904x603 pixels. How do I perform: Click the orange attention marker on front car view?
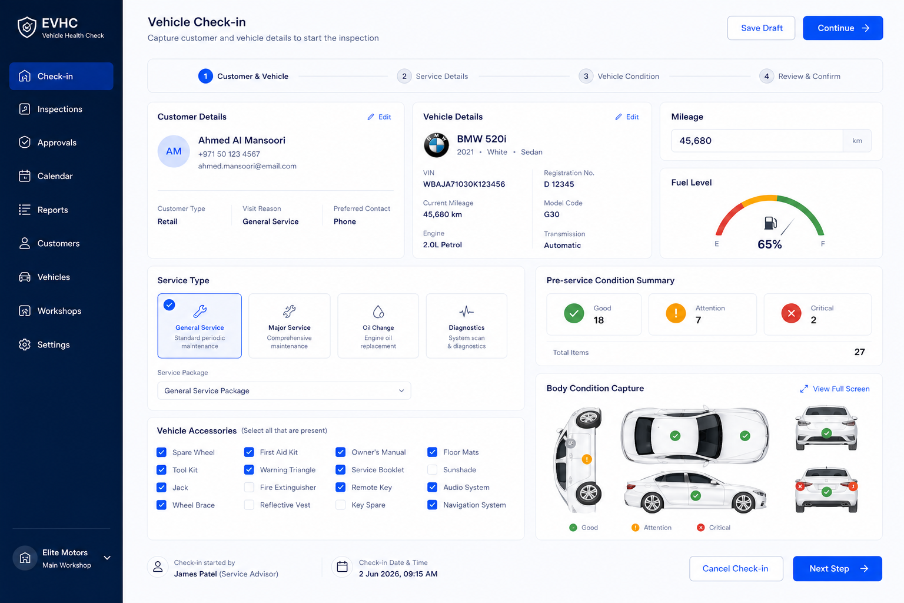click(x=587, y=459)
